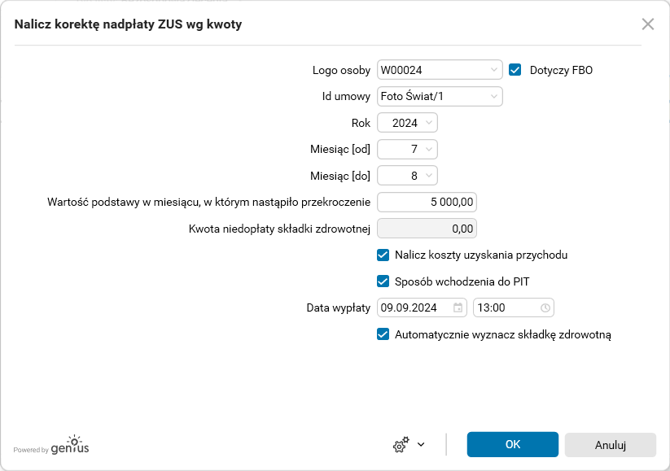The image size is (670, 471).
Task: Click the 13:00 time input field
Action: [x=506, y=307]
